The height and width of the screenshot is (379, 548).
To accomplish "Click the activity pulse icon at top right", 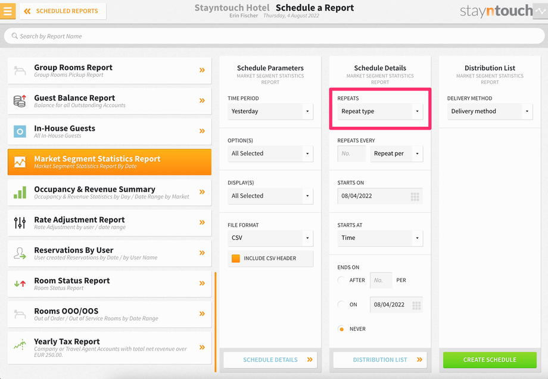I will pyautogui.click(x=540, y=11).
